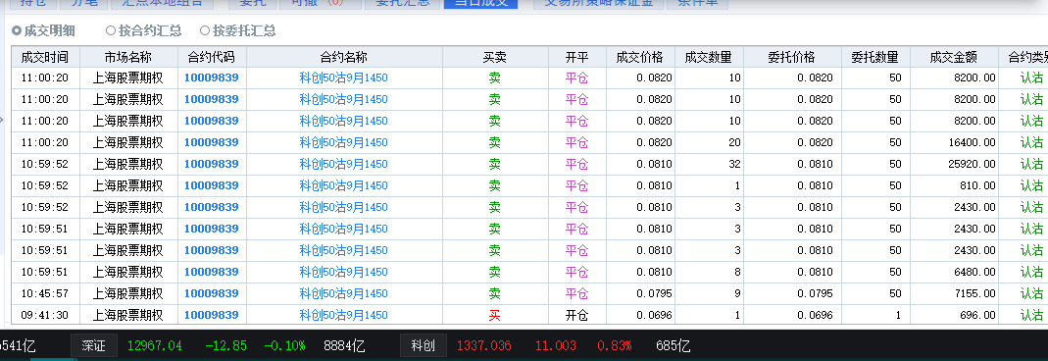Click the 深证 turnover 8884亿
Viewport: 1048px width, 361px height.
pos(344,345)
